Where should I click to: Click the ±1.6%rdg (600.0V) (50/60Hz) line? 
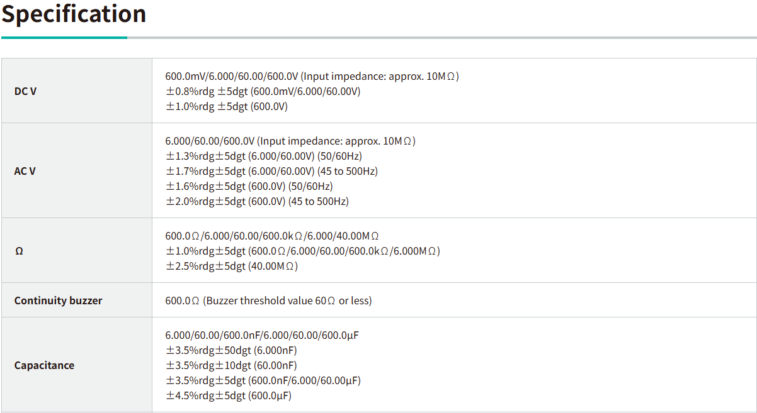pyautogui.click(x=249, y=186)
